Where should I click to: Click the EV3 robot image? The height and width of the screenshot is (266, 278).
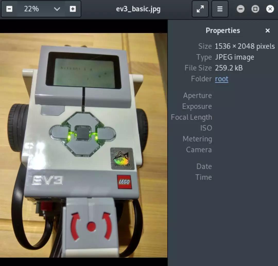pyautogui.click(x=84, y=145)
